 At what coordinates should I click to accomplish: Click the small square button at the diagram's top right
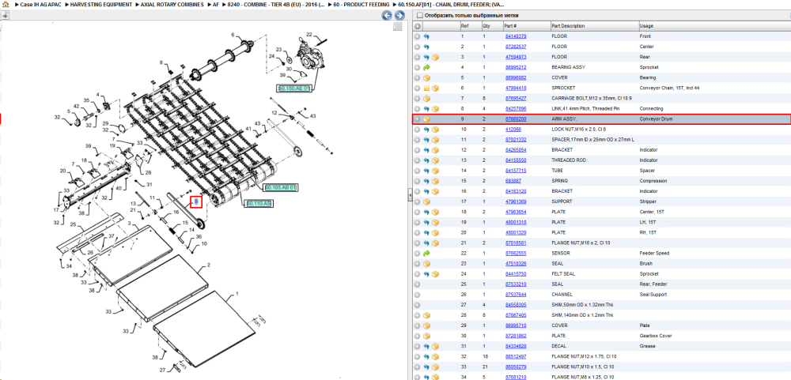(x=398, y=26)
